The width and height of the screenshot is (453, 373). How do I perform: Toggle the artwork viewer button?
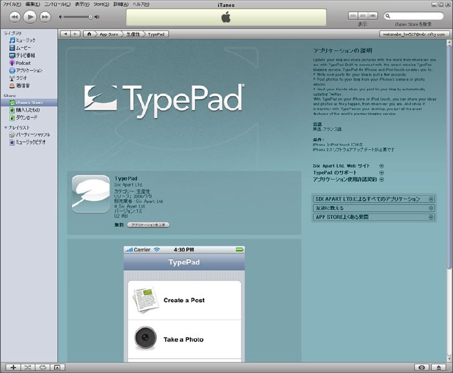[x=57, y=367]
